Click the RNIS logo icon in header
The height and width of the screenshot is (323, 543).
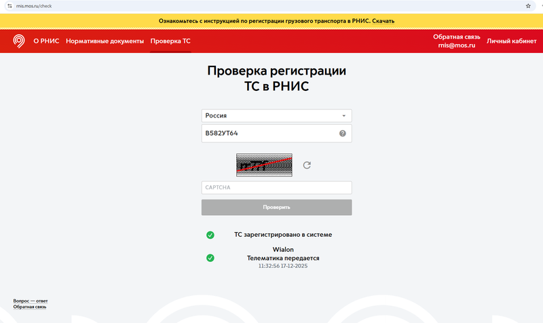(19, 41)
